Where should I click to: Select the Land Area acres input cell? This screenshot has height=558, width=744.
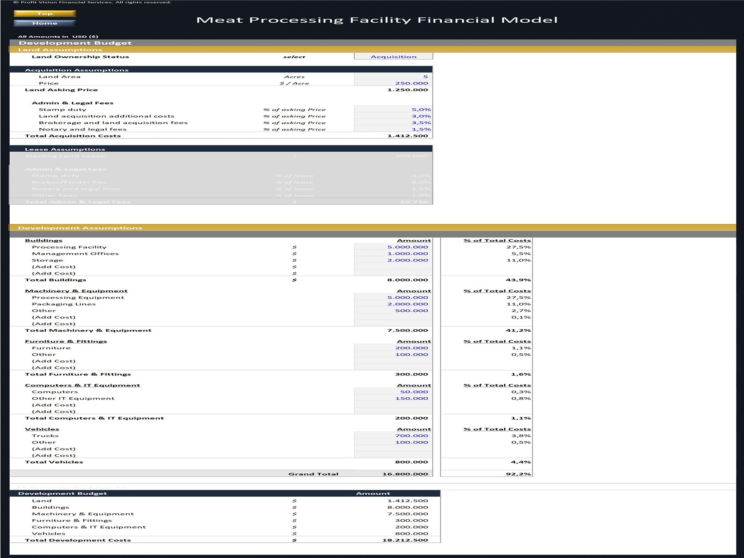tap(393, 77)
